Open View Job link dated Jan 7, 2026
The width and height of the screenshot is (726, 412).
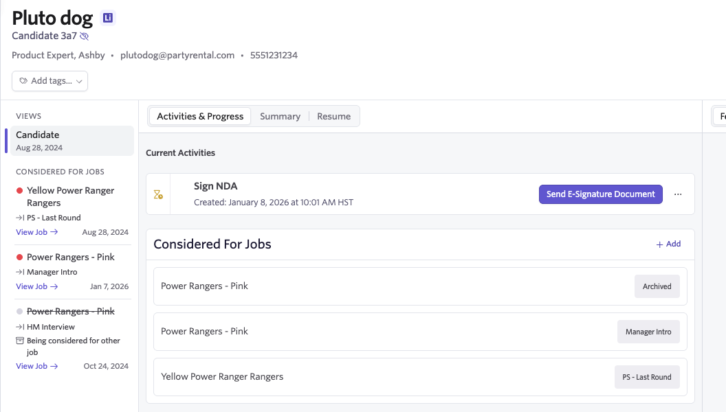pos(37,287)
